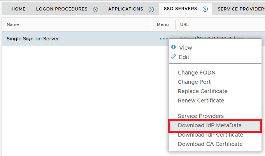Select Change FQDN from the context menu
265x156 pixels.
coord(197,73)
